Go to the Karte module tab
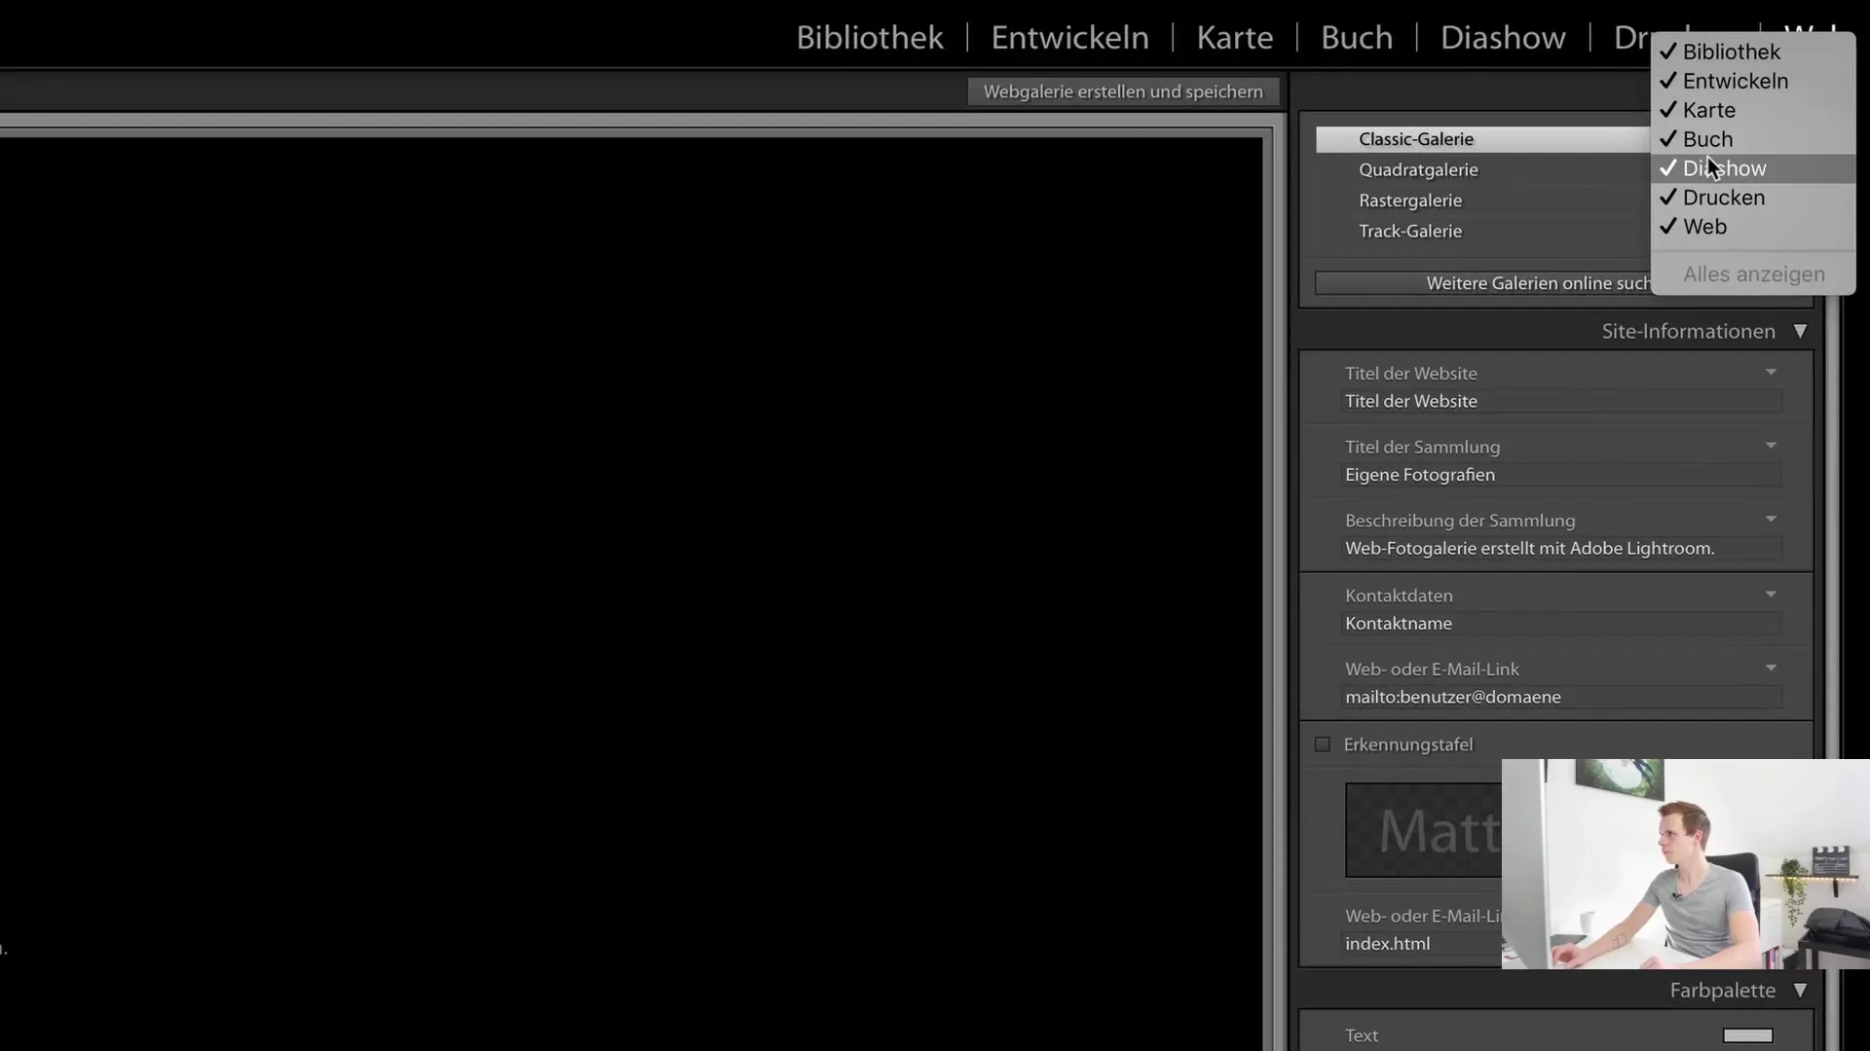The image size is (1870, 1051). point(1234,37)
